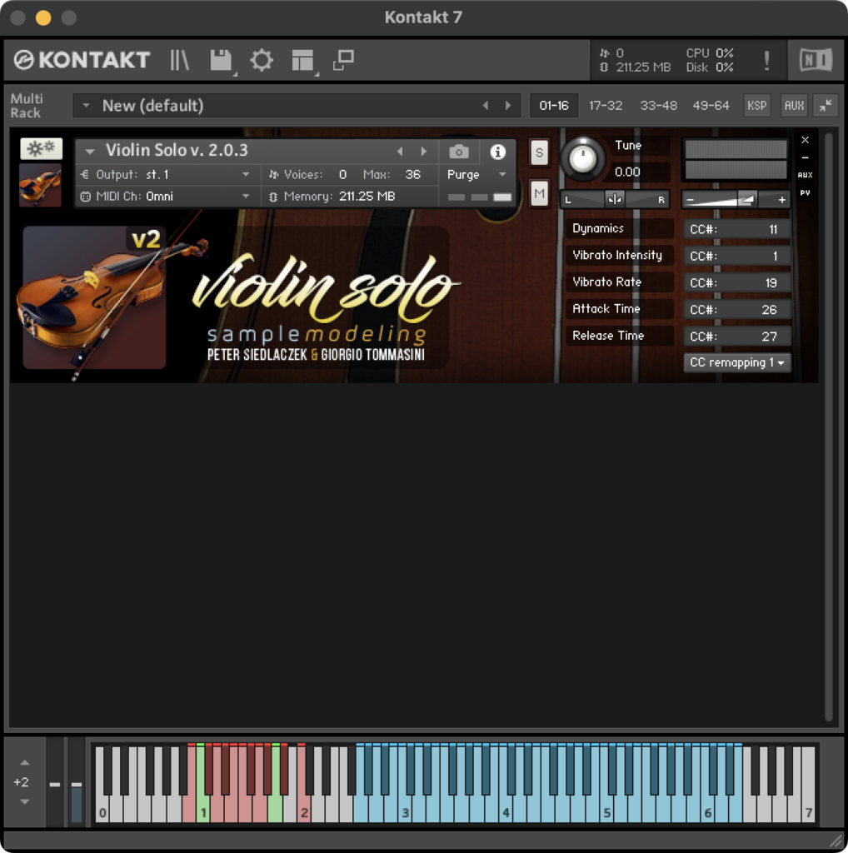Image resolution: width=848 pixels, height=853 pixels.
Task: Solo the Violin Solo instrument
Action: tap(539, 152)
